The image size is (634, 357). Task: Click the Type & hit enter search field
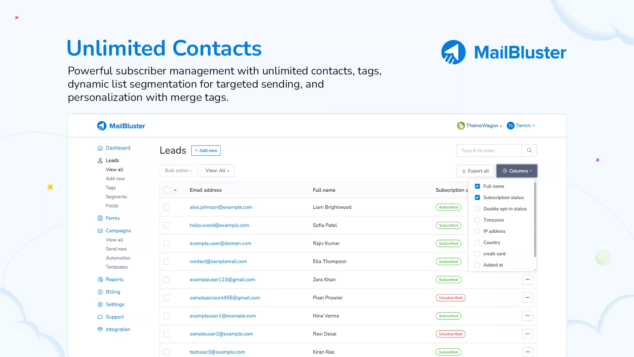click(x=489, y=150)
